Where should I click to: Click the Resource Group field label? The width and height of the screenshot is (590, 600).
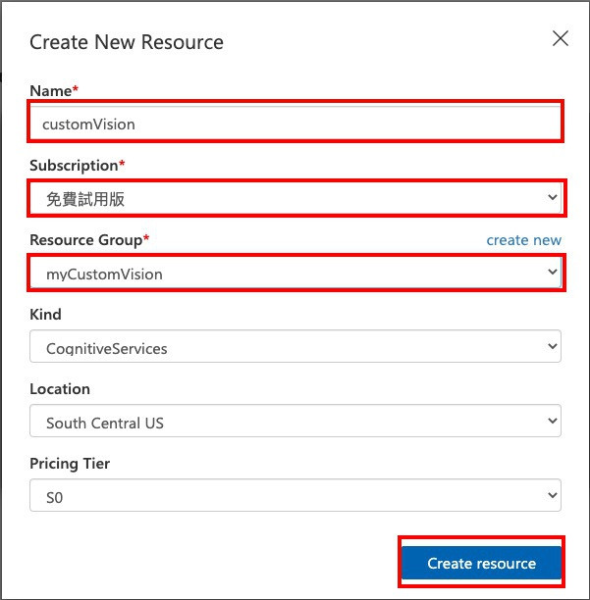click(x=88, y=240)
